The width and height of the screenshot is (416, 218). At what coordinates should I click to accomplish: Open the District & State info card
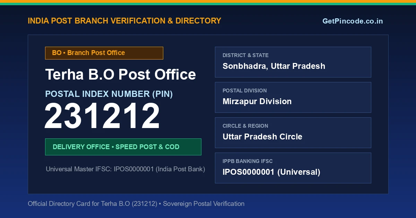[x=293, y=62]
